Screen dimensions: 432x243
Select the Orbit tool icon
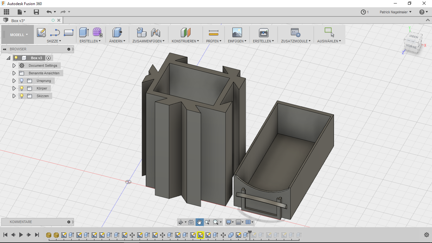181,222
